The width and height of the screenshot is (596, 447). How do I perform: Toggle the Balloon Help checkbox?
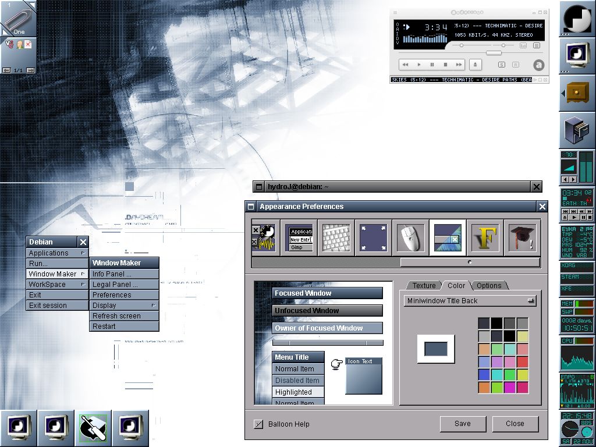pyautogui.click(x=258, y=424)
